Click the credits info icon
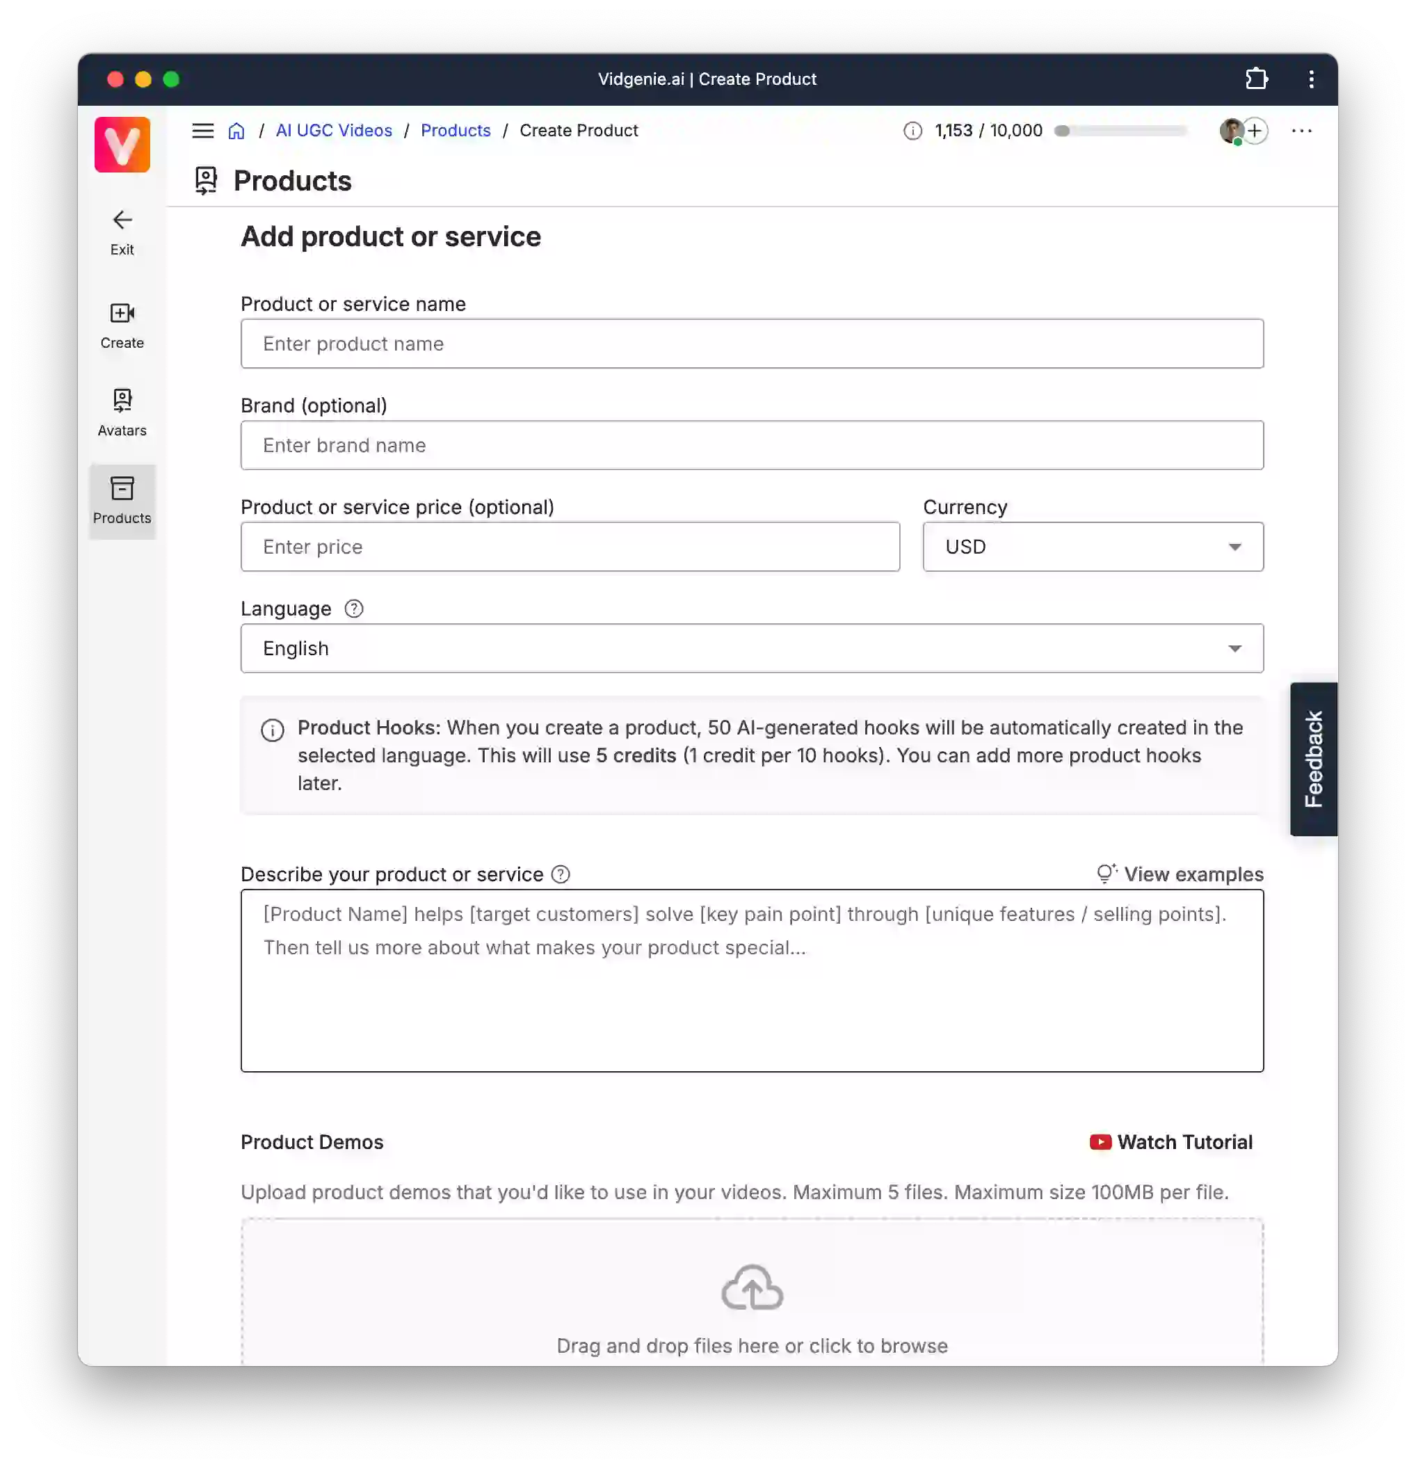 coord(912,130)
